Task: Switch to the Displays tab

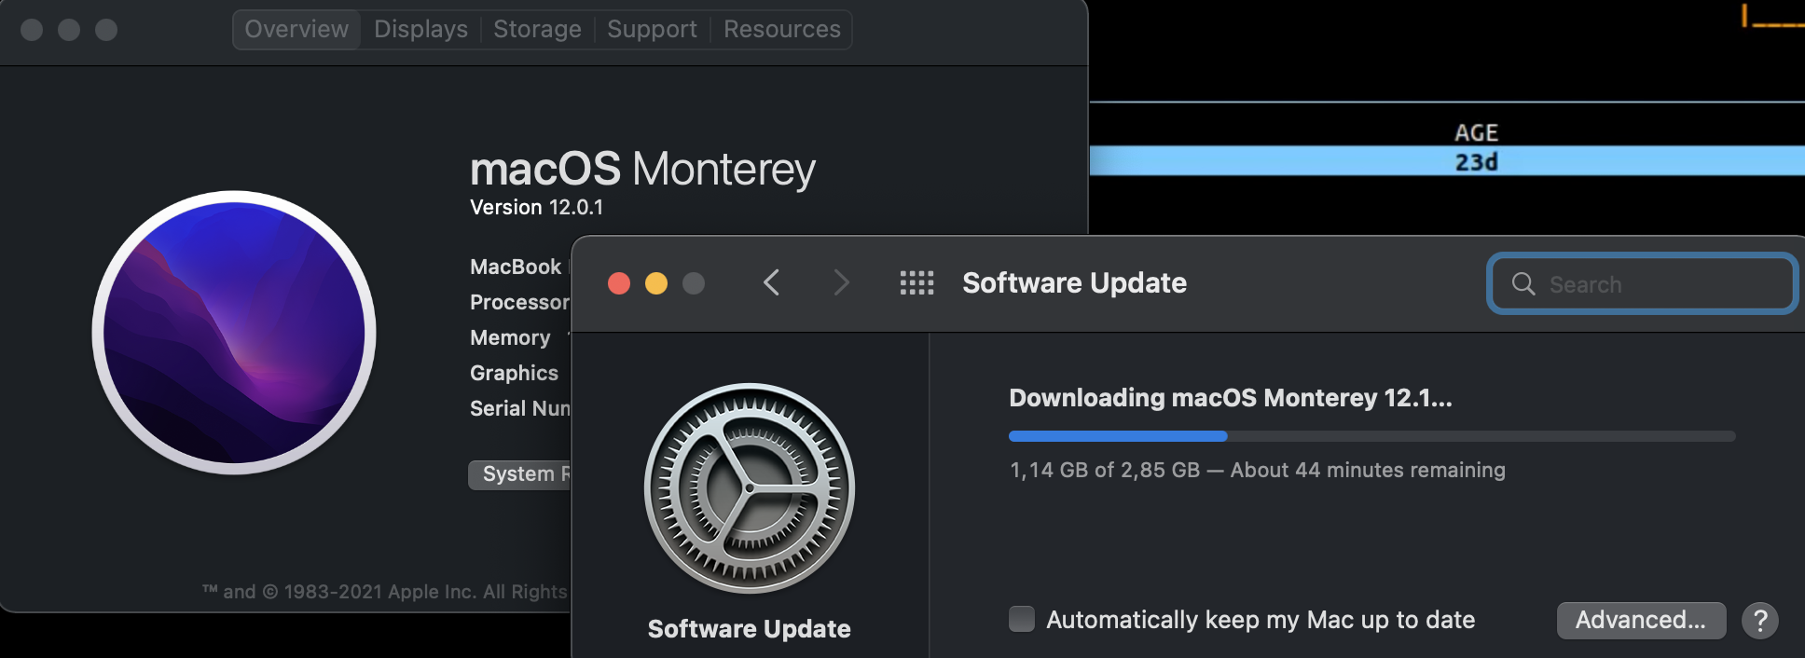Action: coord(420,30)
